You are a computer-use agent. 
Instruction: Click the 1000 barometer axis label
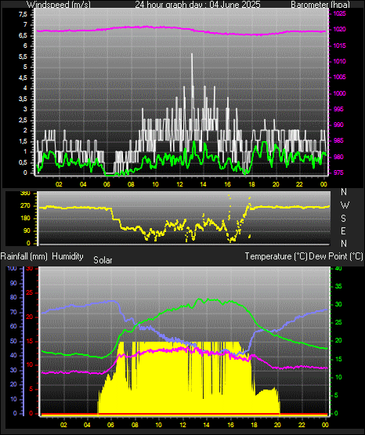pyautogui.click(x=339, y=93)
